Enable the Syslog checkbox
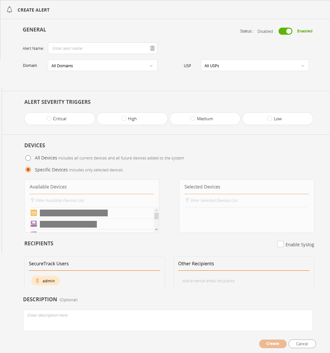 point(280,244)
